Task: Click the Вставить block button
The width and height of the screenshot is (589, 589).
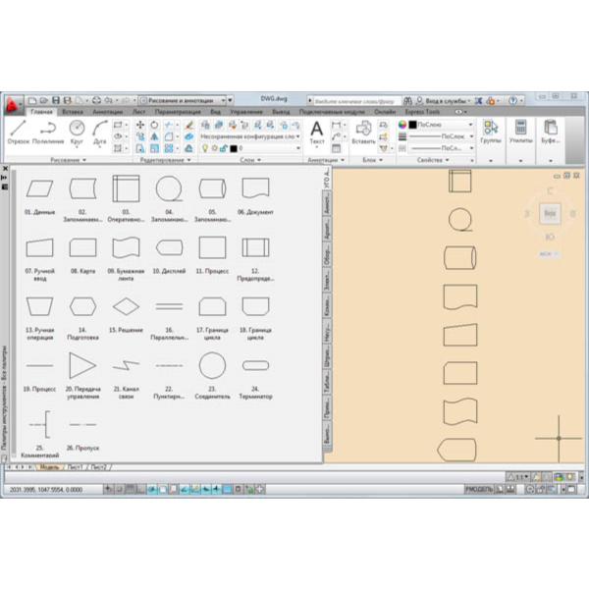Action: 363,133
